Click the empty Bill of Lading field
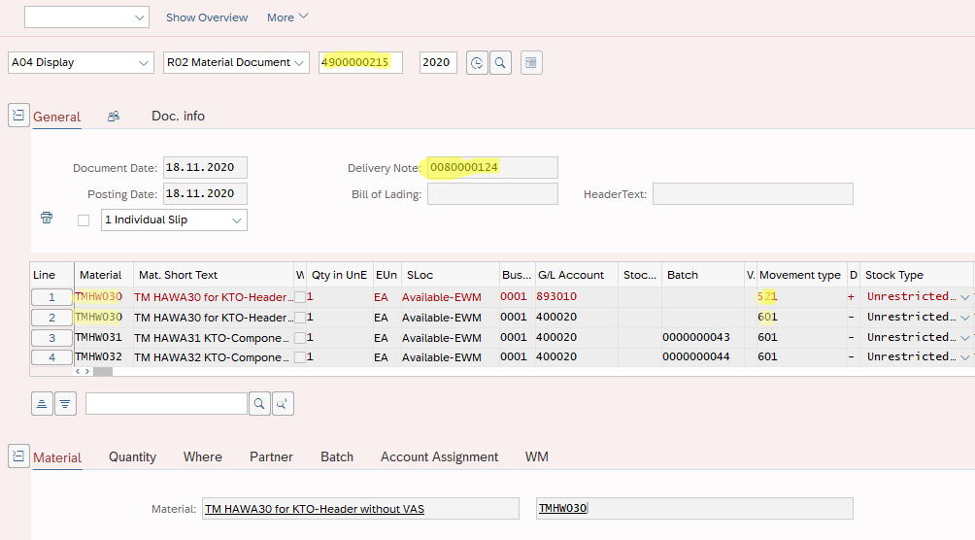The width and height of the screenshot is (975, 540). point(492,194)
